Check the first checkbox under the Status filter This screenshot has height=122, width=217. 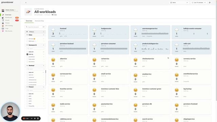coord(27,39)
